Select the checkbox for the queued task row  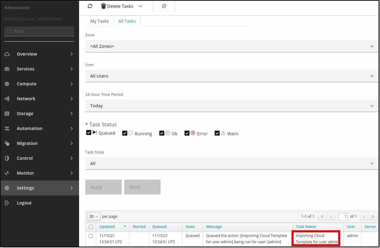point(91,236)
